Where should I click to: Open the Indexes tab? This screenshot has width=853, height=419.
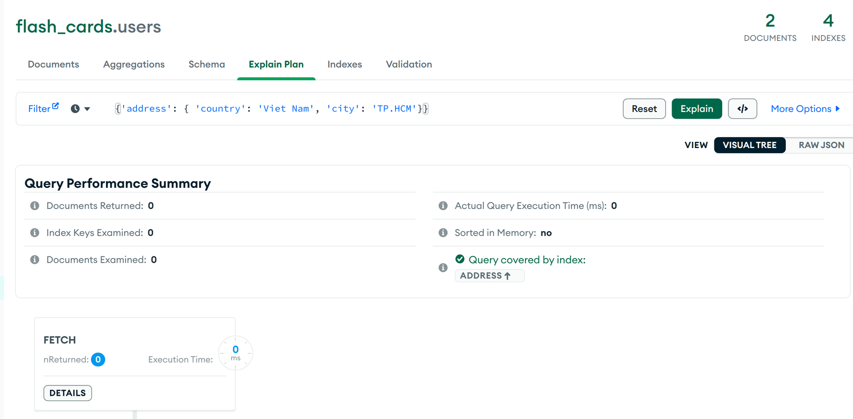click(x=344, y=65)
